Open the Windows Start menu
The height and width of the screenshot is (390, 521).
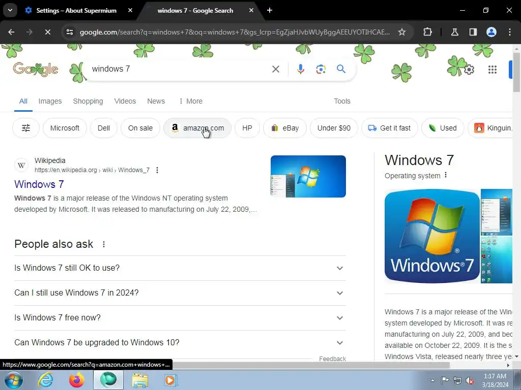tap(13, 380)
